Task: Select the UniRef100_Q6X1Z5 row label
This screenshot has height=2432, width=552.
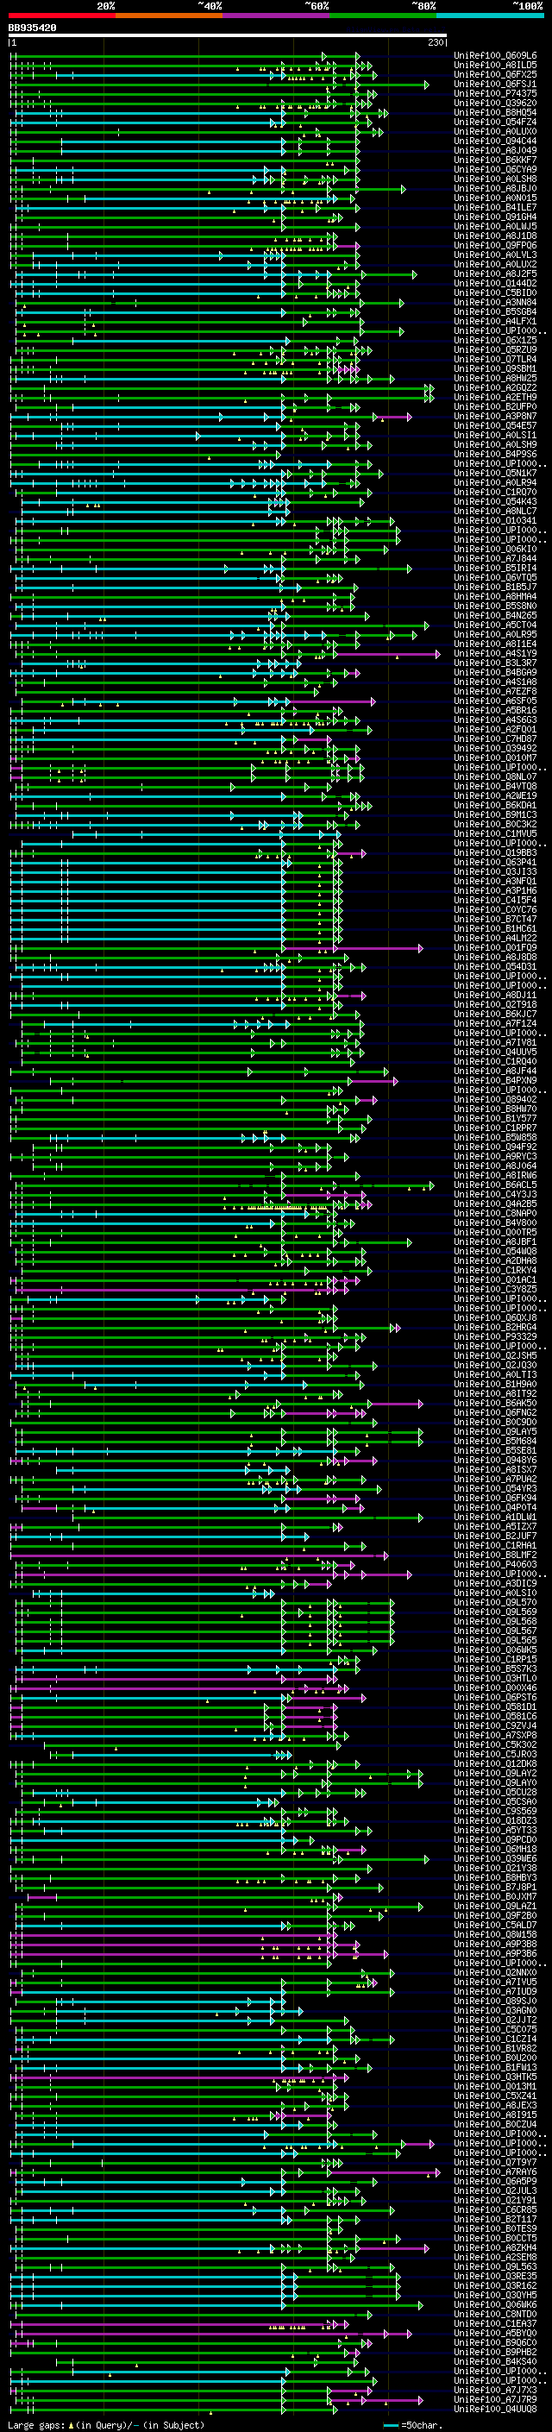Action: click(494, 340)
